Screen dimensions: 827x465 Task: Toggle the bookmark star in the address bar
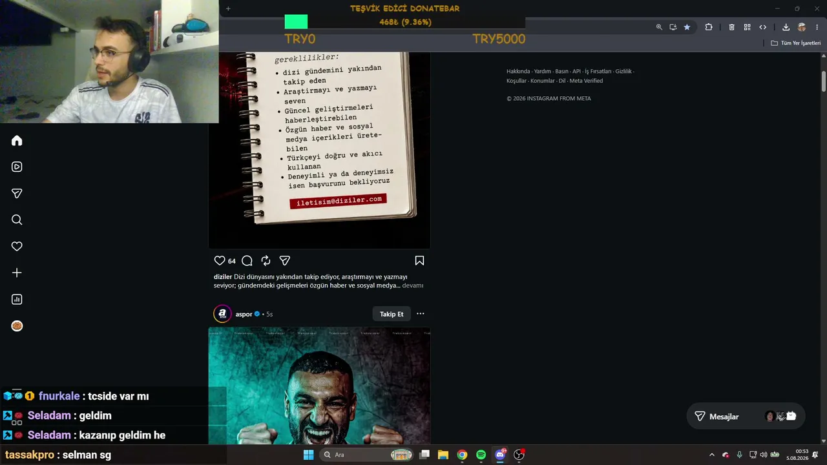687,27
